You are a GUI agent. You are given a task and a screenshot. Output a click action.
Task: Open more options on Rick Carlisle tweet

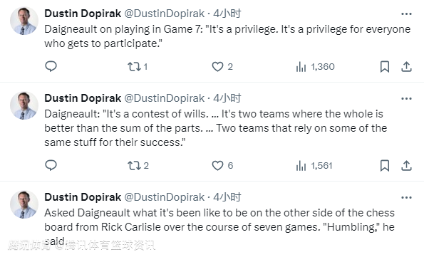(x=406, y=197)
